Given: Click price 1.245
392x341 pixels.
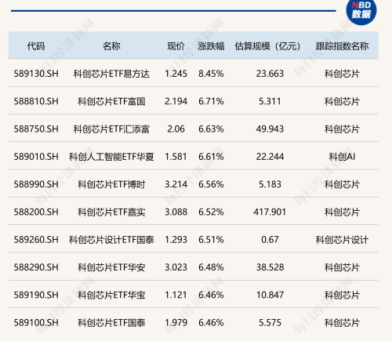Looking at the screenshot, I should tap(176, 74).
